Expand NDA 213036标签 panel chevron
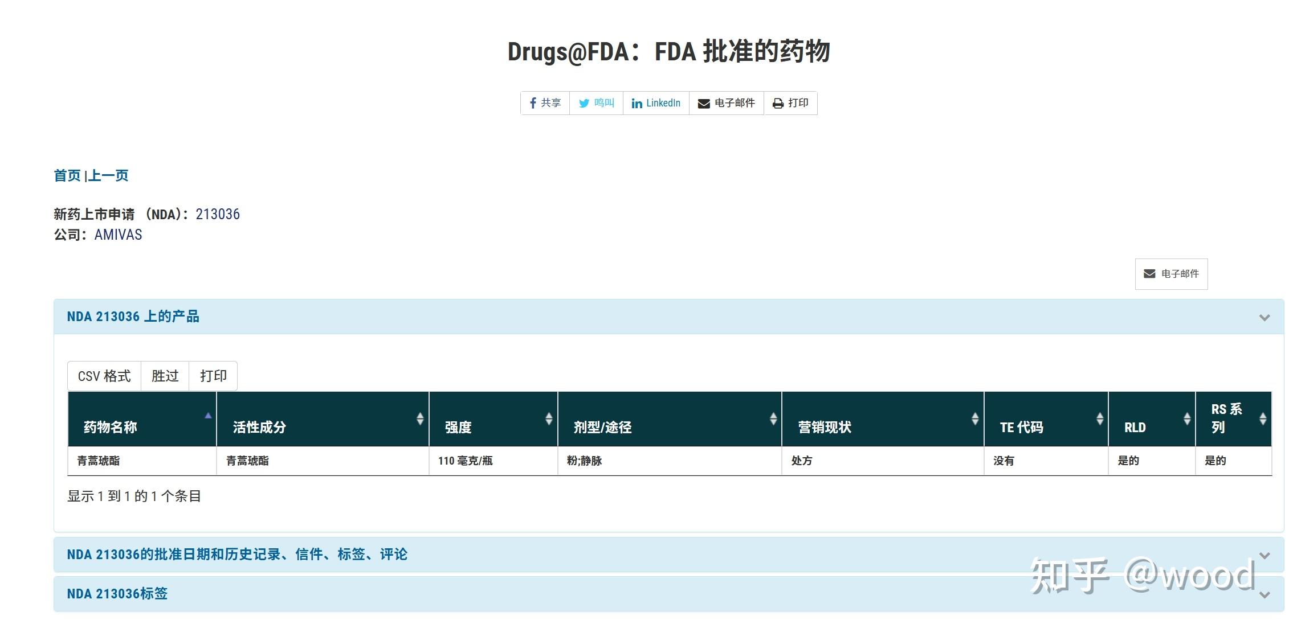Image resolution: width=1289 pixels, height=628 pixels. (x=1264, y=594)
